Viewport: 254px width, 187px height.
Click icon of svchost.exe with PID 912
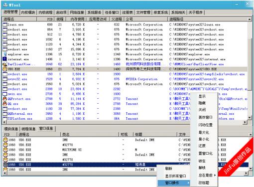5,34
